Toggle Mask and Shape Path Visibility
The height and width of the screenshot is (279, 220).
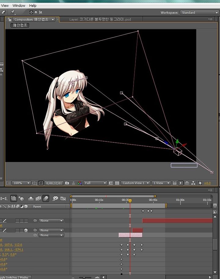coord(41,183)
